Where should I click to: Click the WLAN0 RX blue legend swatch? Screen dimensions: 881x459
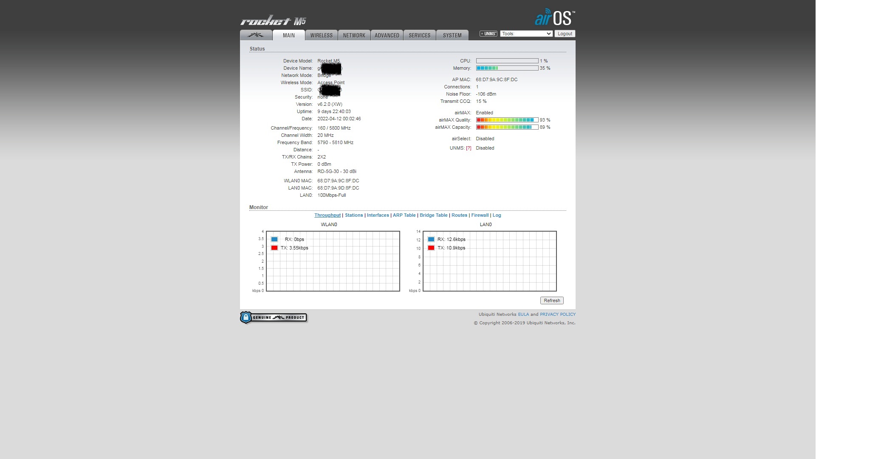274,239
